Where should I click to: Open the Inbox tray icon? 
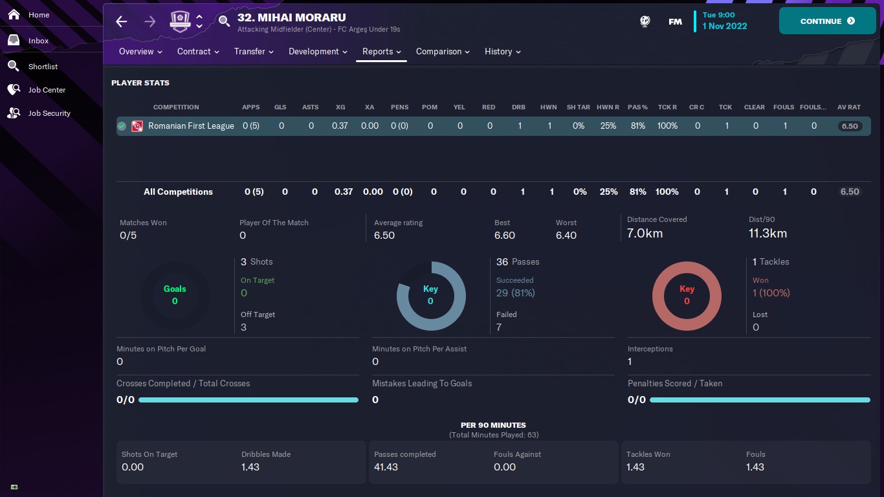pyautogui.click(x=14, y=41)
